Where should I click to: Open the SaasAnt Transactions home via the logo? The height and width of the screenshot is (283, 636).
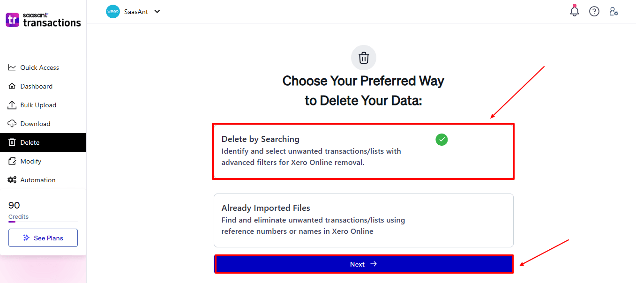point(43,19)
